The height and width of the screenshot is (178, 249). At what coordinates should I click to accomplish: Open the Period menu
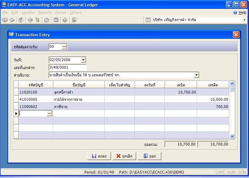[61, 13]
